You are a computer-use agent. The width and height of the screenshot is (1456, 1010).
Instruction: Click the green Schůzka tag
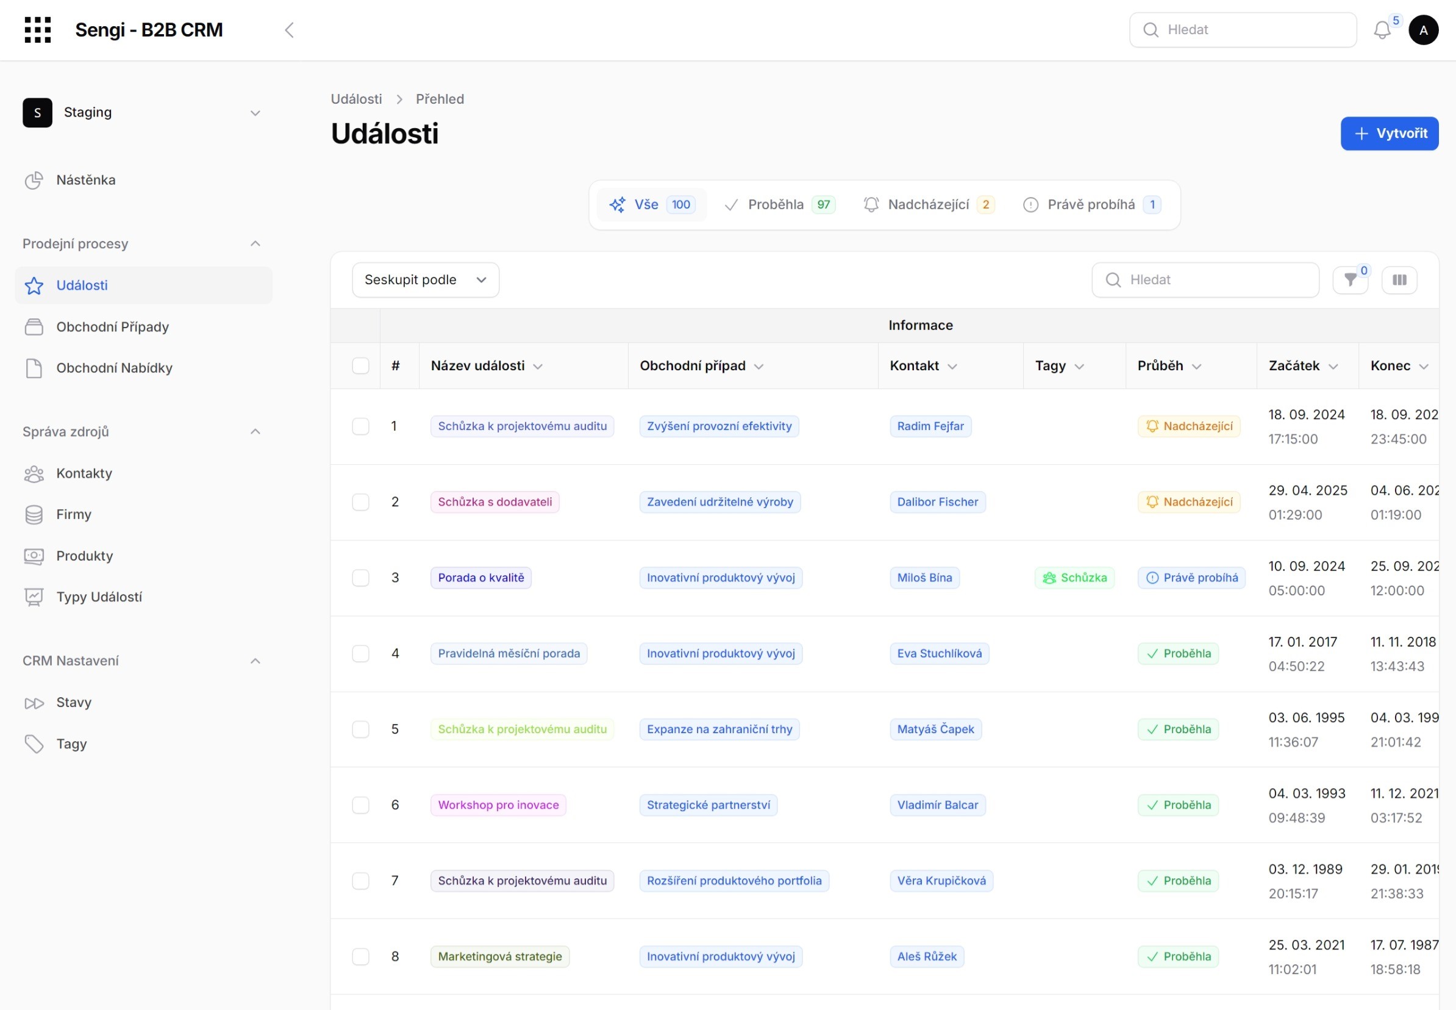[x=1074, y=578]
